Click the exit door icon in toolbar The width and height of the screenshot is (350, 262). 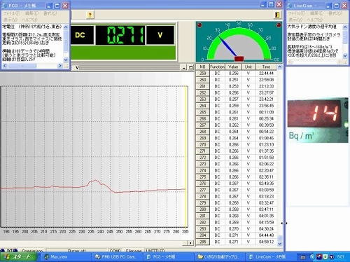pyautogui.click(x=277, y=15)
